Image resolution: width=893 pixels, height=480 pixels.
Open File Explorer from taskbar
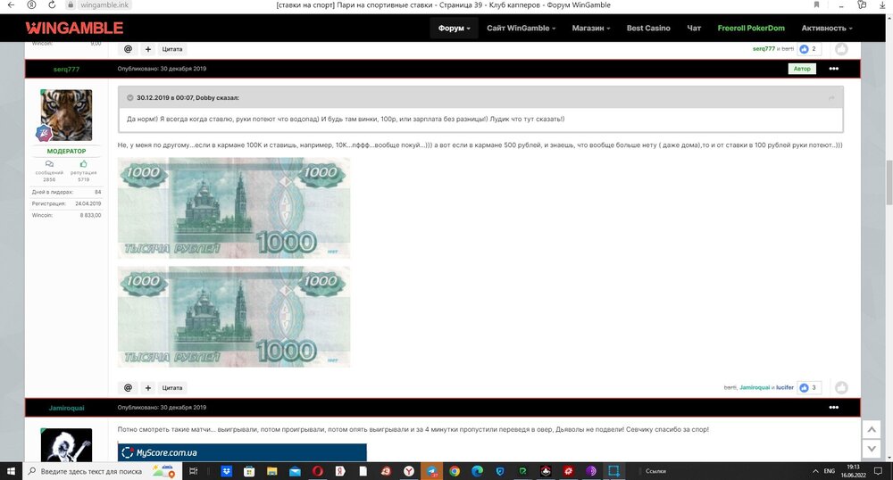tap(271, 471)
